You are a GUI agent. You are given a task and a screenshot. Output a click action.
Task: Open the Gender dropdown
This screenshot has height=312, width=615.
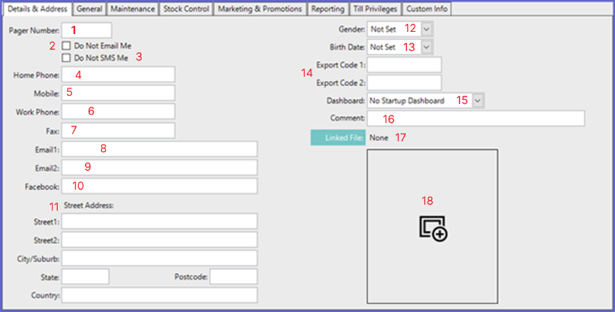[426, 29]
